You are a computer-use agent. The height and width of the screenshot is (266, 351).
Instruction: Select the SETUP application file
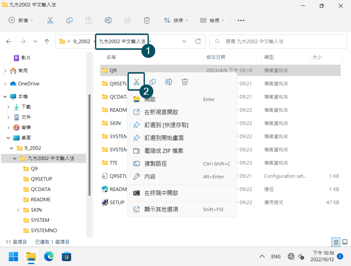[113, 202]
